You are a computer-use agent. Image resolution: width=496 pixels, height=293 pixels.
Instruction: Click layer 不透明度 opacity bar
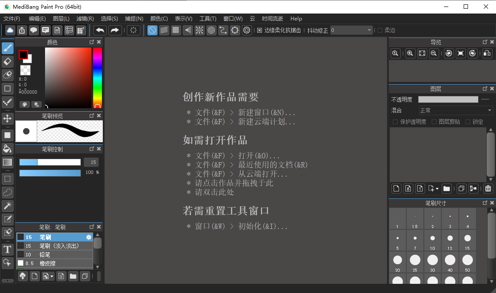[x=448, y=99]
